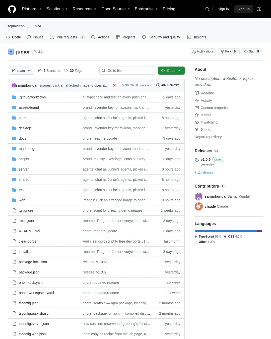This screenshot has width=271, height=339.
Task: Click the fork icon beside 0 forks
Action: pos(197,130)
